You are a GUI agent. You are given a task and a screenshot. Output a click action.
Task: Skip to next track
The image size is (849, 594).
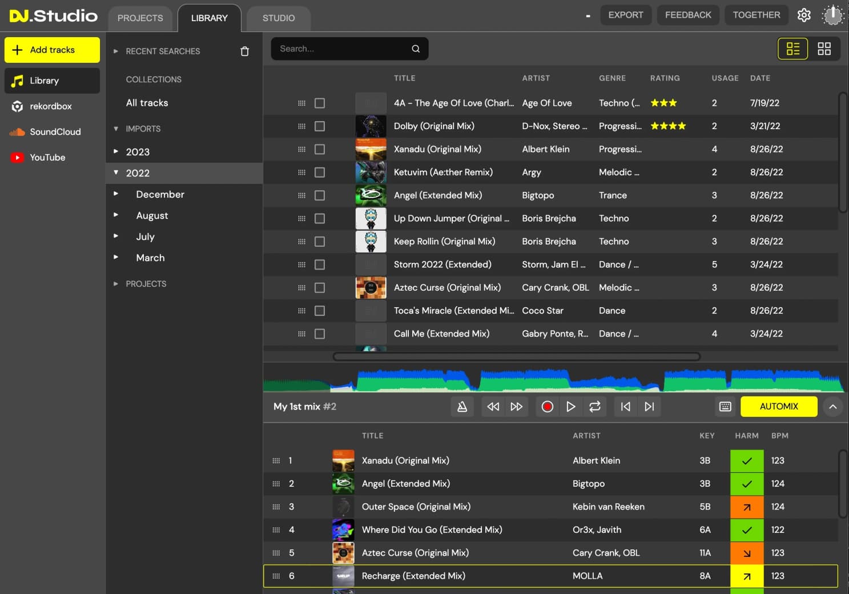click(x=649, y=407)
